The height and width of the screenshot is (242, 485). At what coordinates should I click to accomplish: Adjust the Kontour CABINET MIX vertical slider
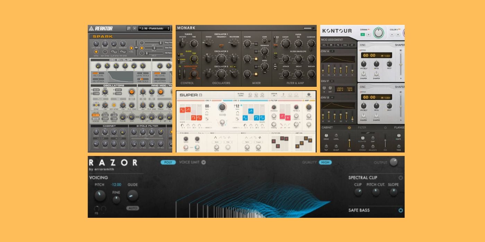pos(349,142)
